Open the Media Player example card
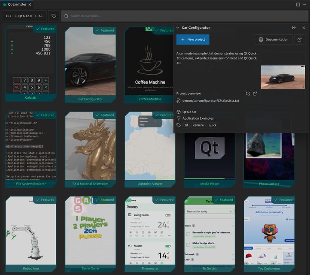310x275 pixels. (x=210, y=160)
